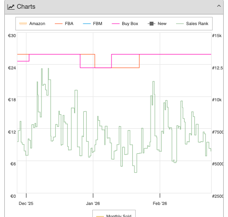Click the Dec '25 axis label
Viewport: 228px width, 217px height.
[26, 203]
